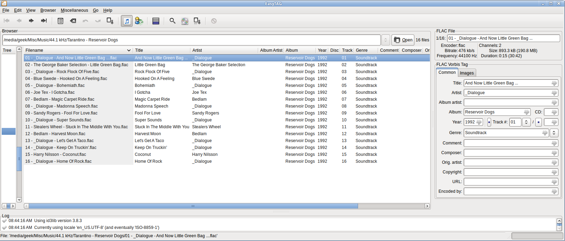Viewport: 565px width, 241px height.
Task: Open the View menu
Action: click(x=31, y=10)
